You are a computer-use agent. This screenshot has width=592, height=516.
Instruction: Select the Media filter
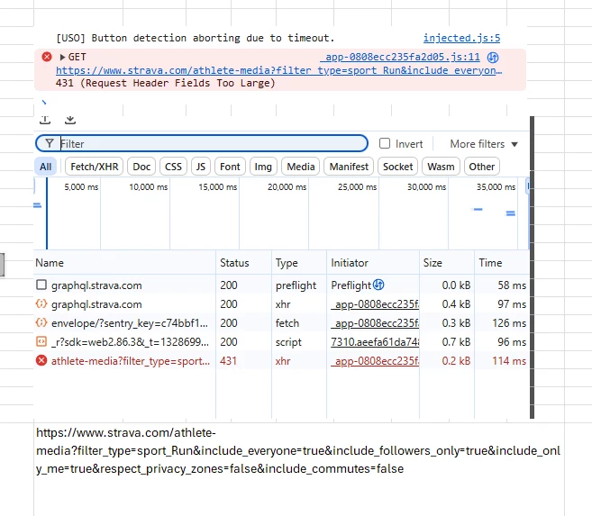[x=301, y=167]
